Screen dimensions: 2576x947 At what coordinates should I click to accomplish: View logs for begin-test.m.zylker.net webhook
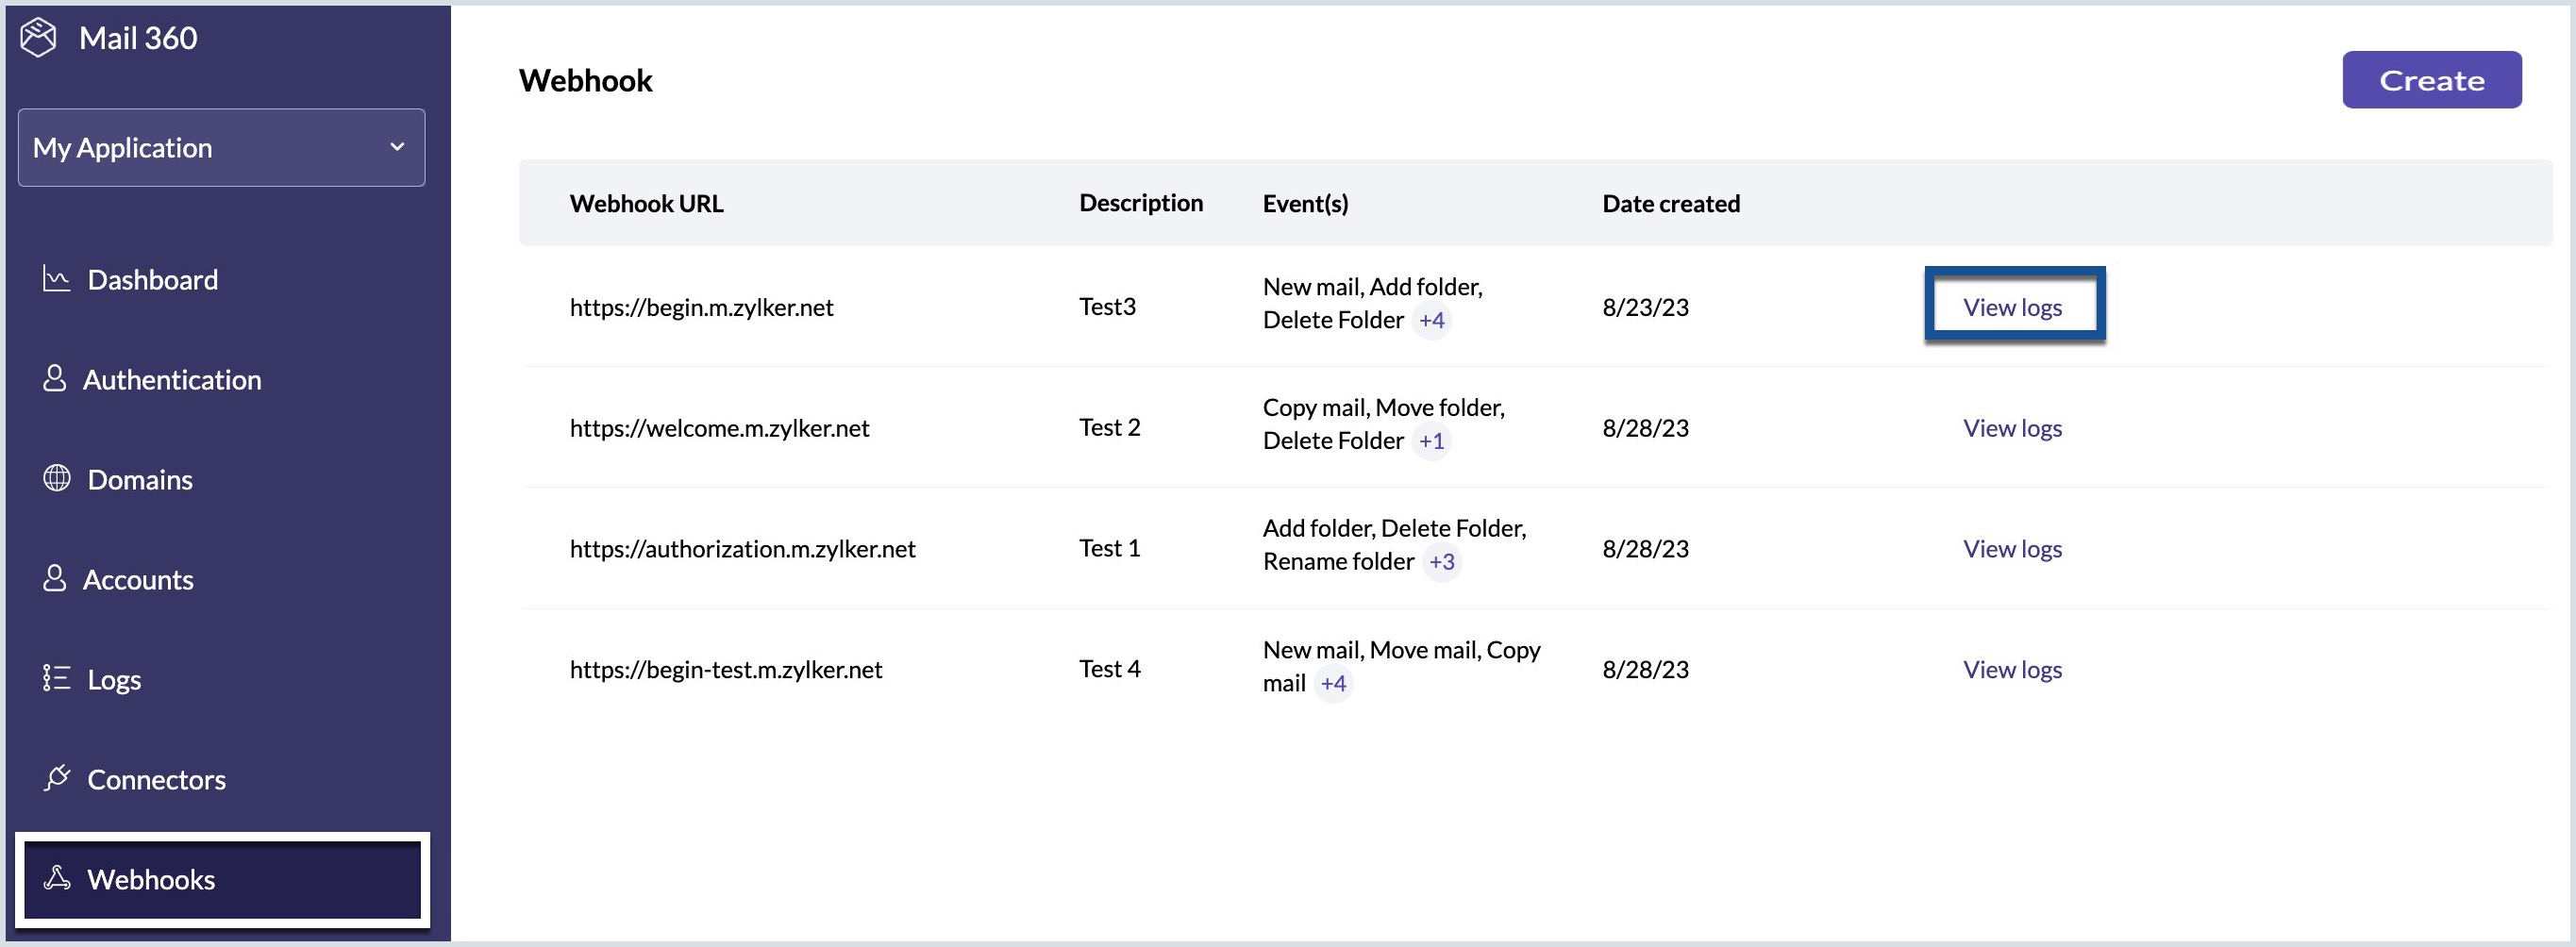click(2012, 670)
